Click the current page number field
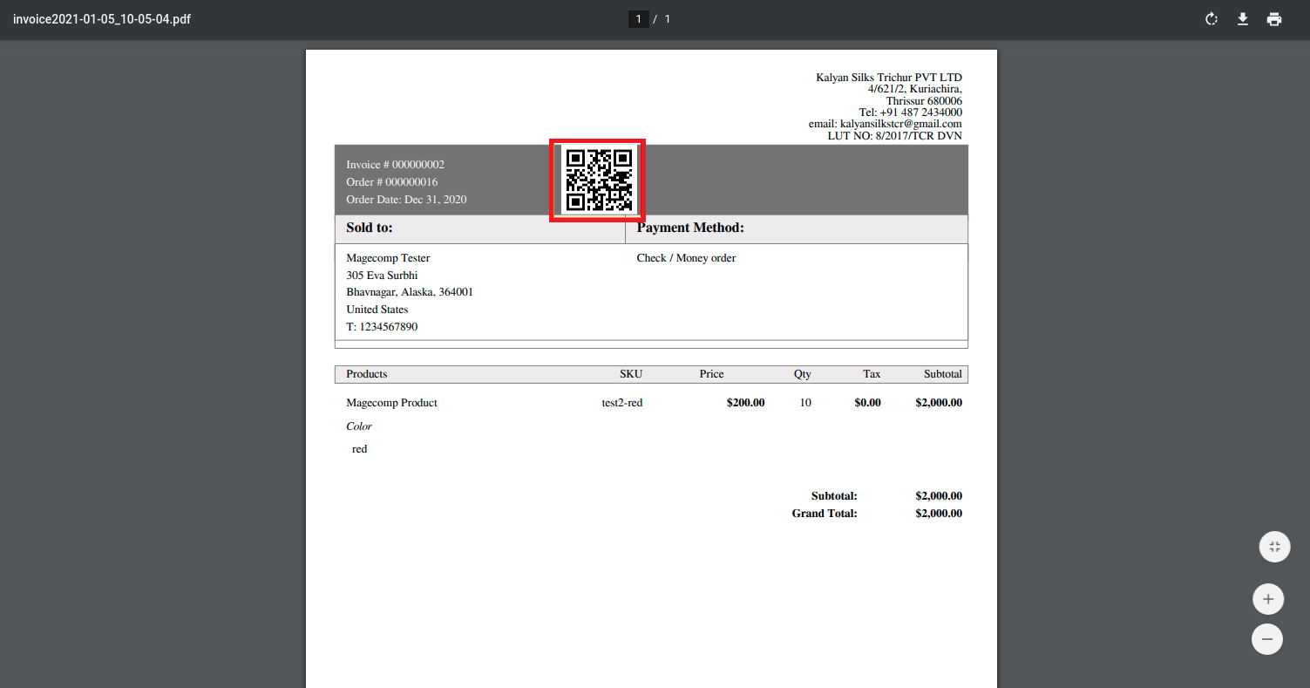Screen dimensions: 1310x688 click(x=639, y=19)
